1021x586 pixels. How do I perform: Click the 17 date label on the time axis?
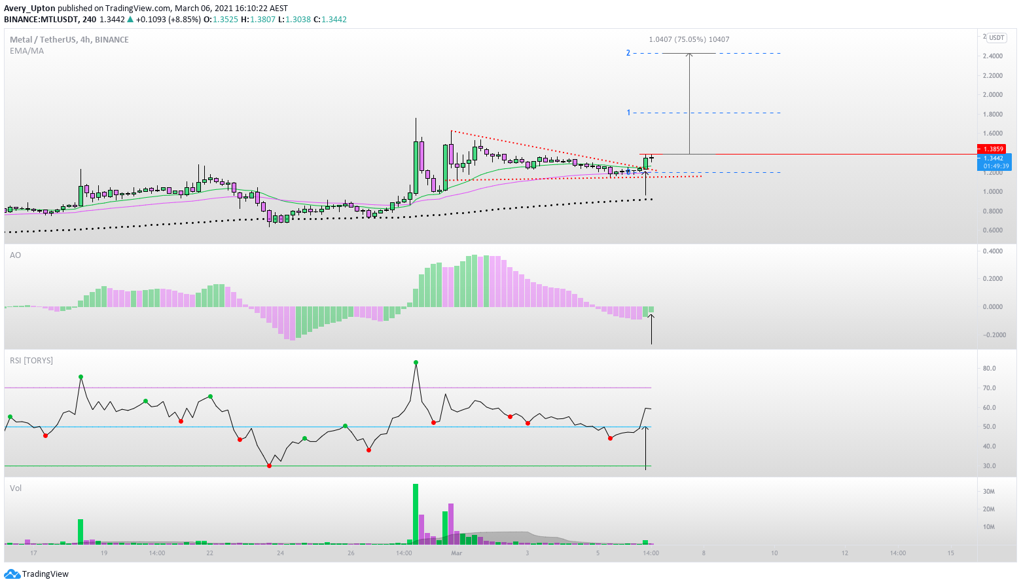(33, 553)
